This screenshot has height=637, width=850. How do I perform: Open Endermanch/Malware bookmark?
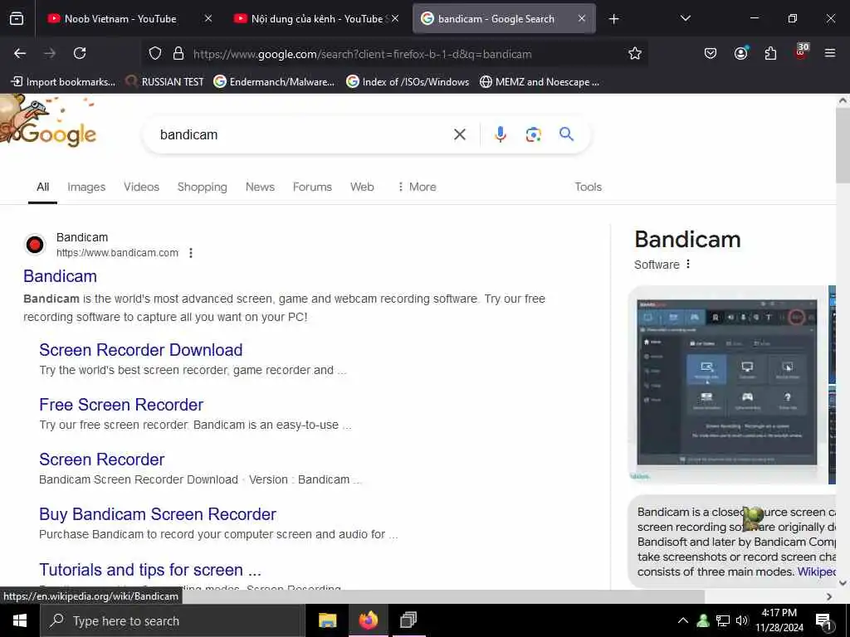pos(274,82)
